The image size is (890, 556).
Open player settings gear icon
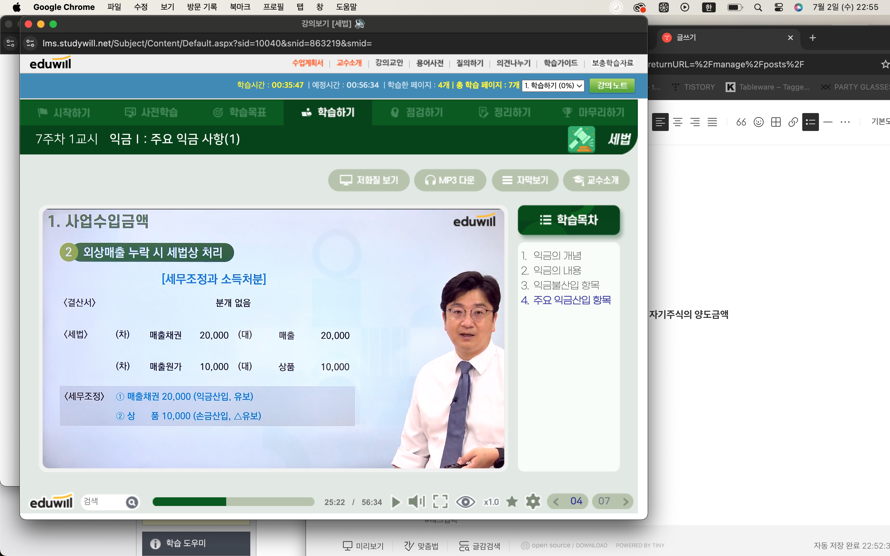tap(533, 502)
